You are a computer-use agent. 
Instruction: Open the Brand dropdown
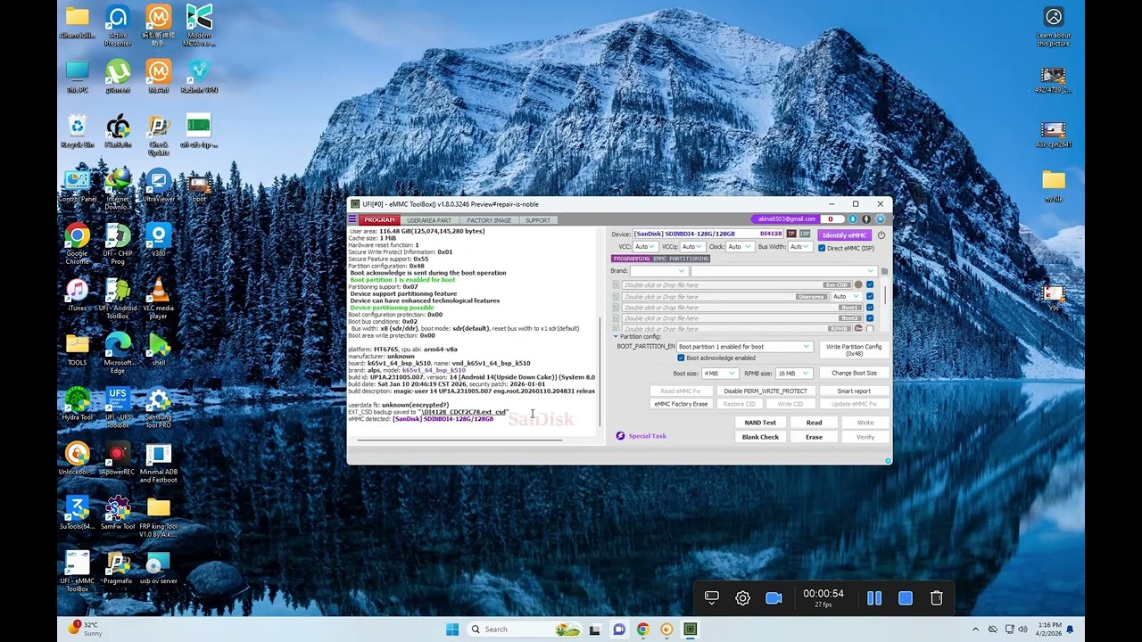click(659, 271)
